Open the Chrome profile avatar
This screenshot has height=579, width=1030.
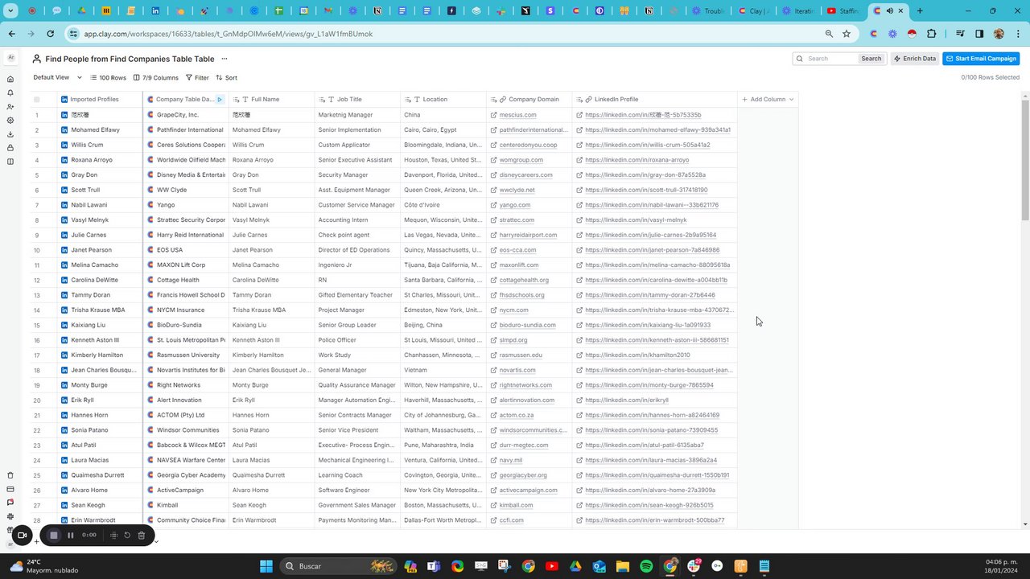click(999, 34)
